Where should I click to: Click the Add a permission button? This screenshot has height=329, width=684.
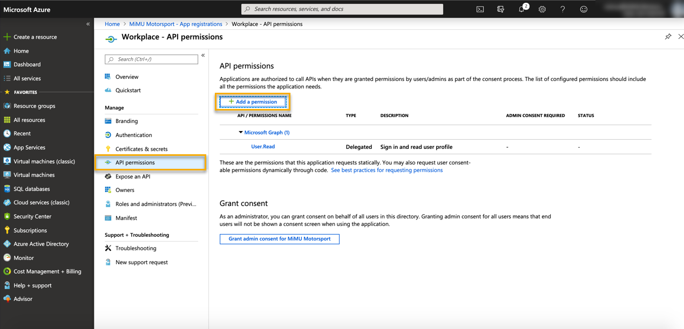(253, 101)
